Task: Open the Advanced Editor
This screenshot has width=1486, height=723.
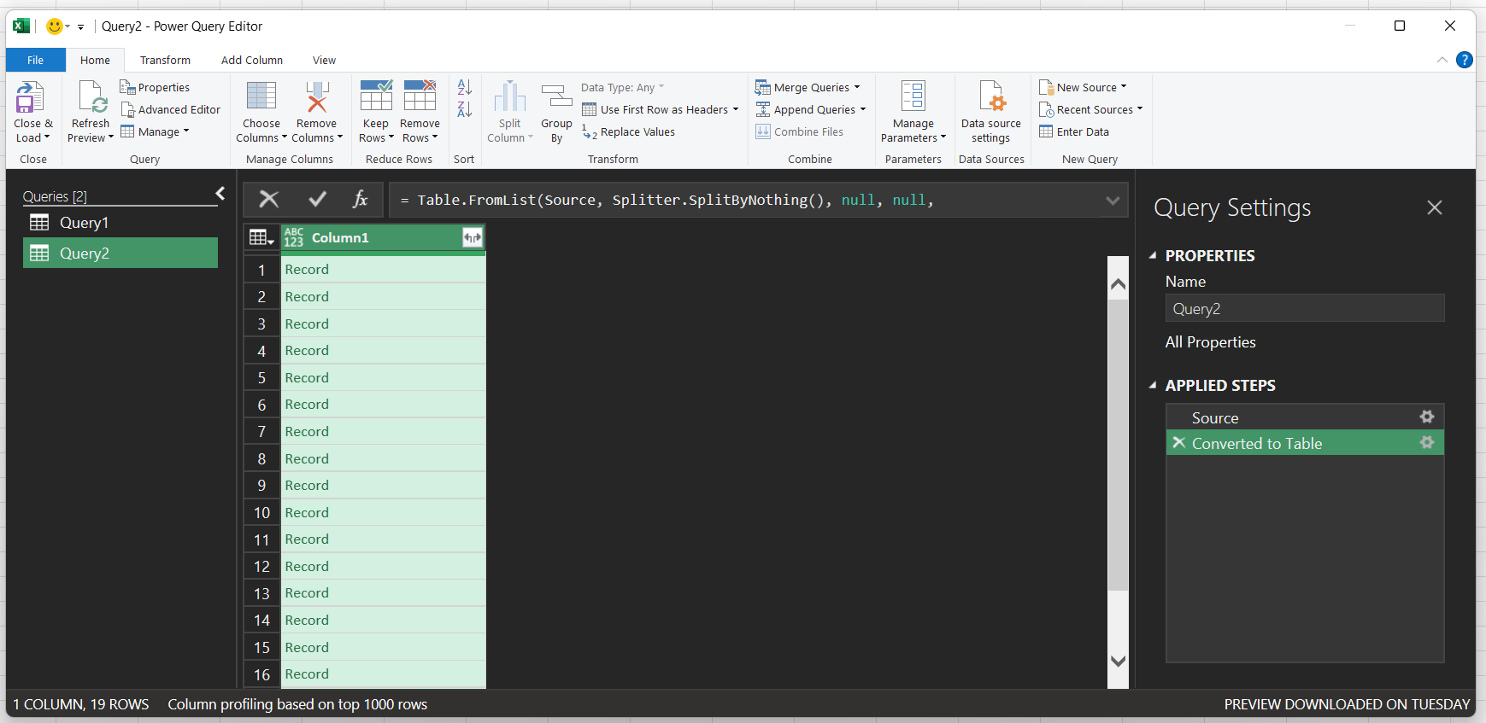Action: (170, 109)
